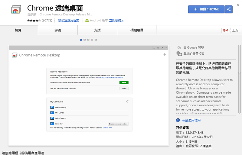Click the share icon button
Screen dimensions: 242x155
[229, 9]
